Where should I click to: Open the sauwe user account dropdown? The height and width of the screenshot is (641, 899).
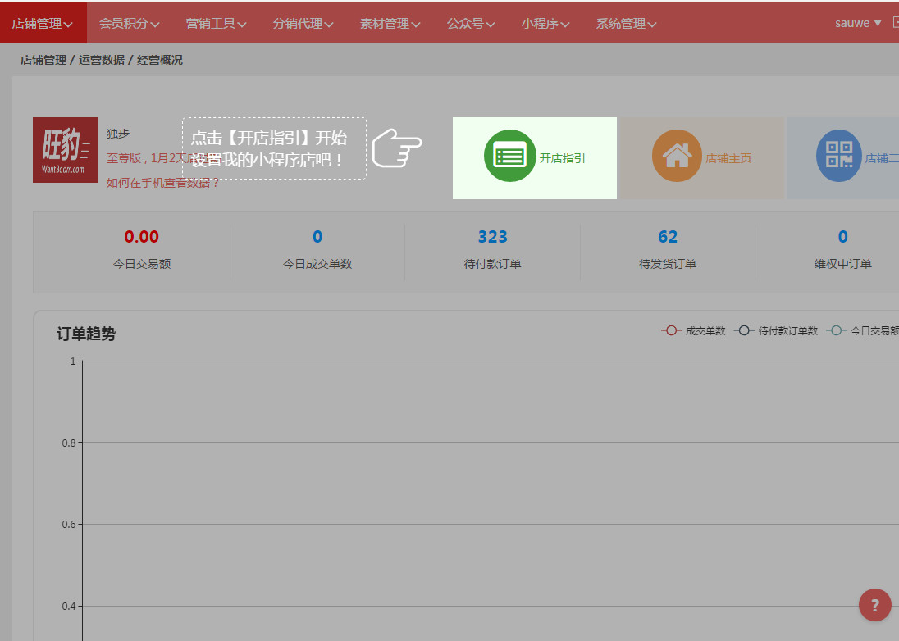858,23
